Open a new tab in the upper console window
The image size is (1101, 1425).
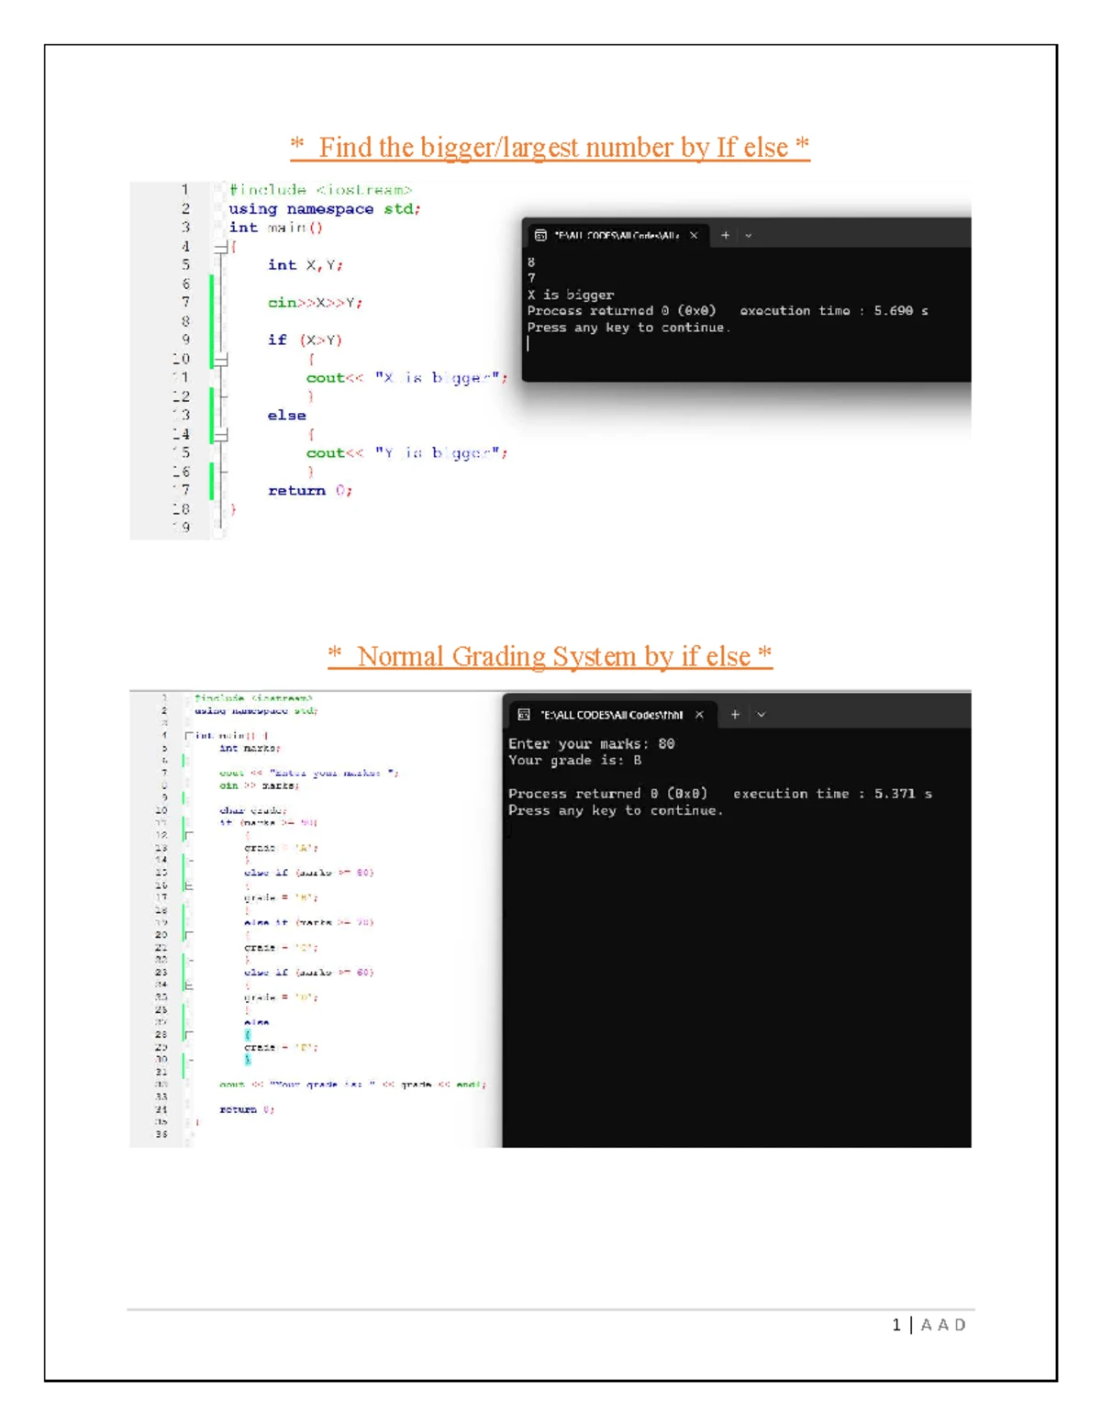click(x=726, y=236)
